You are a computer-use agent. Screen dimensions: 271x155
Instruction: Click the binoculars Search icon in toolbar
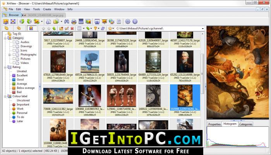[x=67, y=21]
